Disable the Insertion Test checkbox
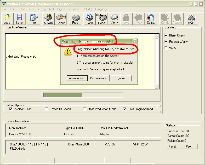This screenshot has width=205, height=165. 11,109
